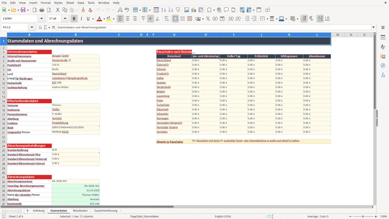Click the AutoFilter funnel icon
Viewport: 389px width, 219px height.
coord(178,10)
